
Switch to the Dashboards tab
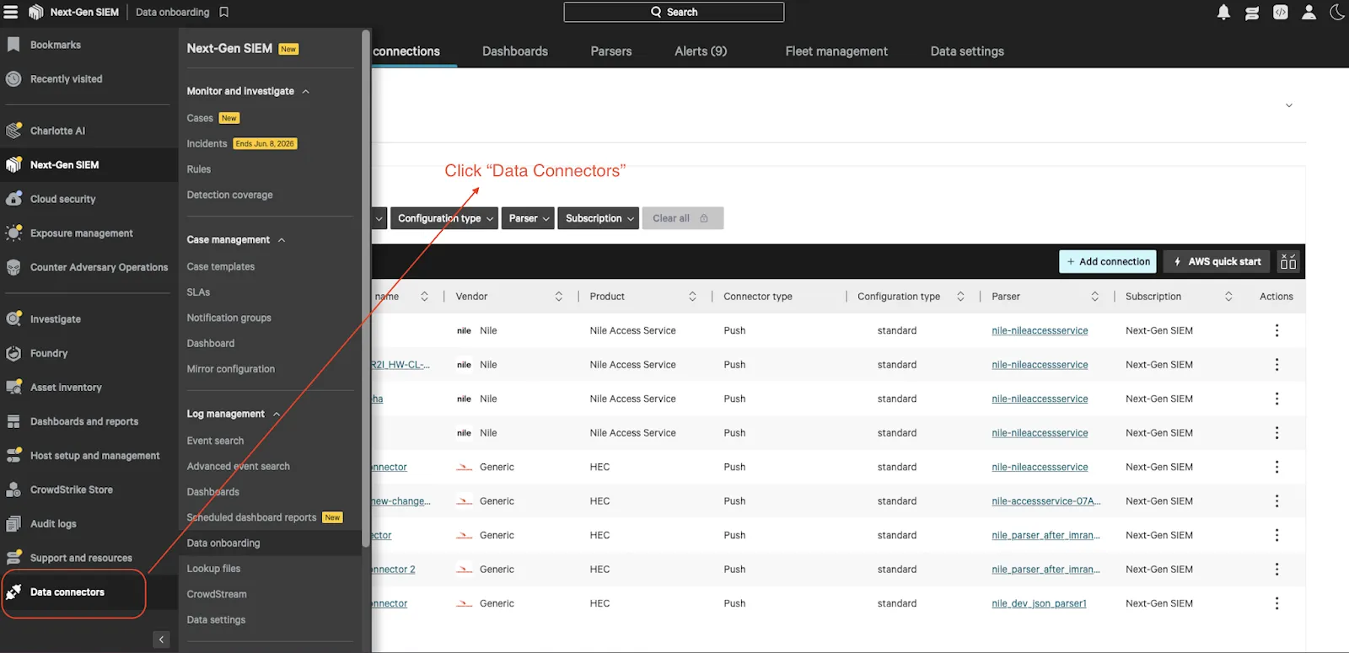(x=515, y=51)
